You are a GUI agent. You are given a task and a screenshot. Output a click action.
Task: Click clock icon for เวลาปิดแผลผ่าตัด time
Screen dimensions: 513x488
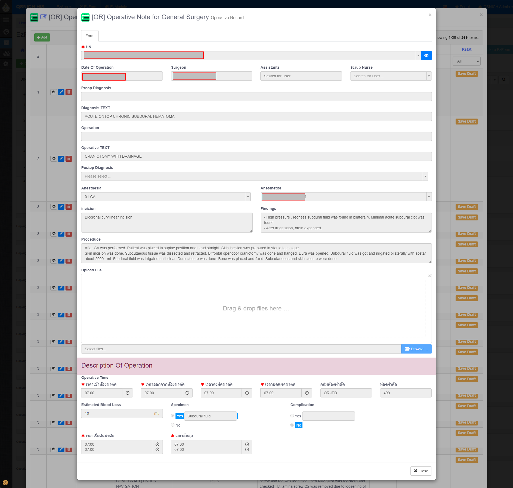[307, 393]
